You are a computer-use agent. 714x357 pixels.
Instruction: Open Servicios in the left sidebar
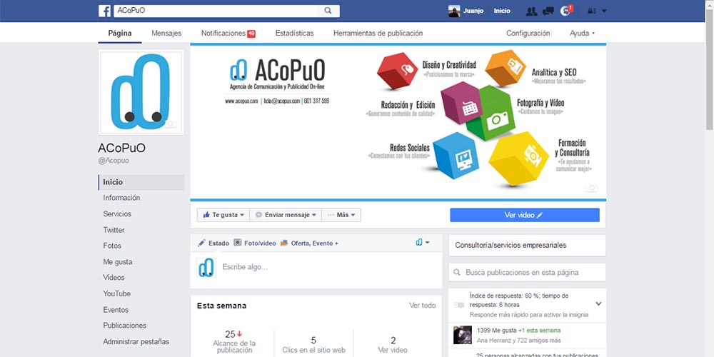117,214
